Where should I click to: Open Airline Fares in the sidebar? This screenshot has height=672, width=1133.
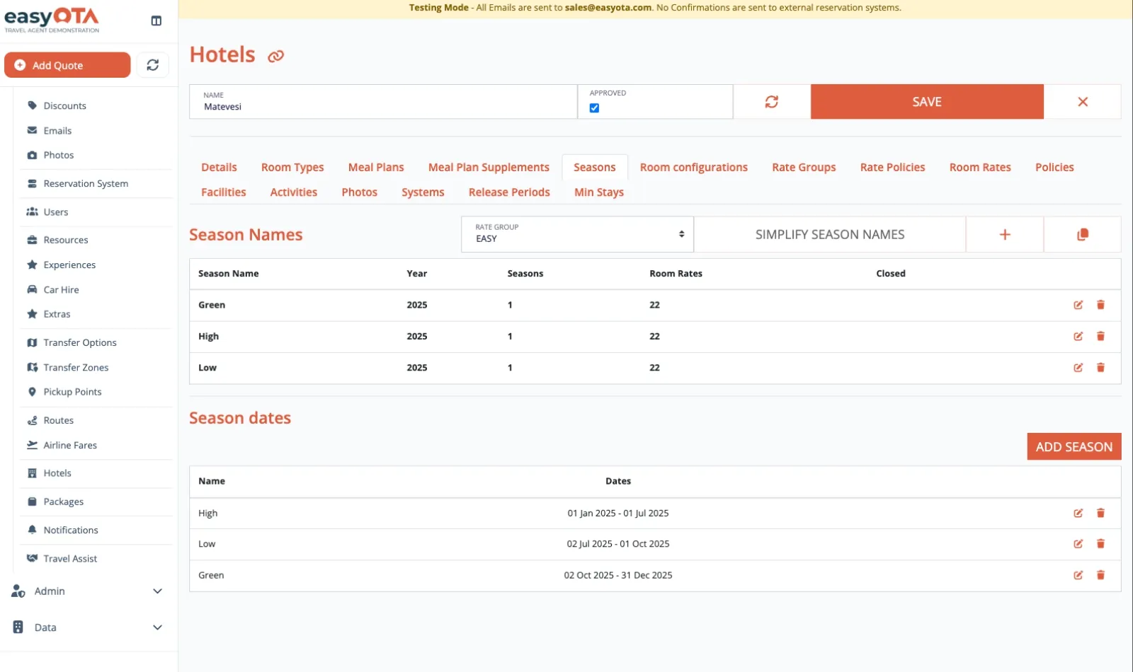pos(70,445)
